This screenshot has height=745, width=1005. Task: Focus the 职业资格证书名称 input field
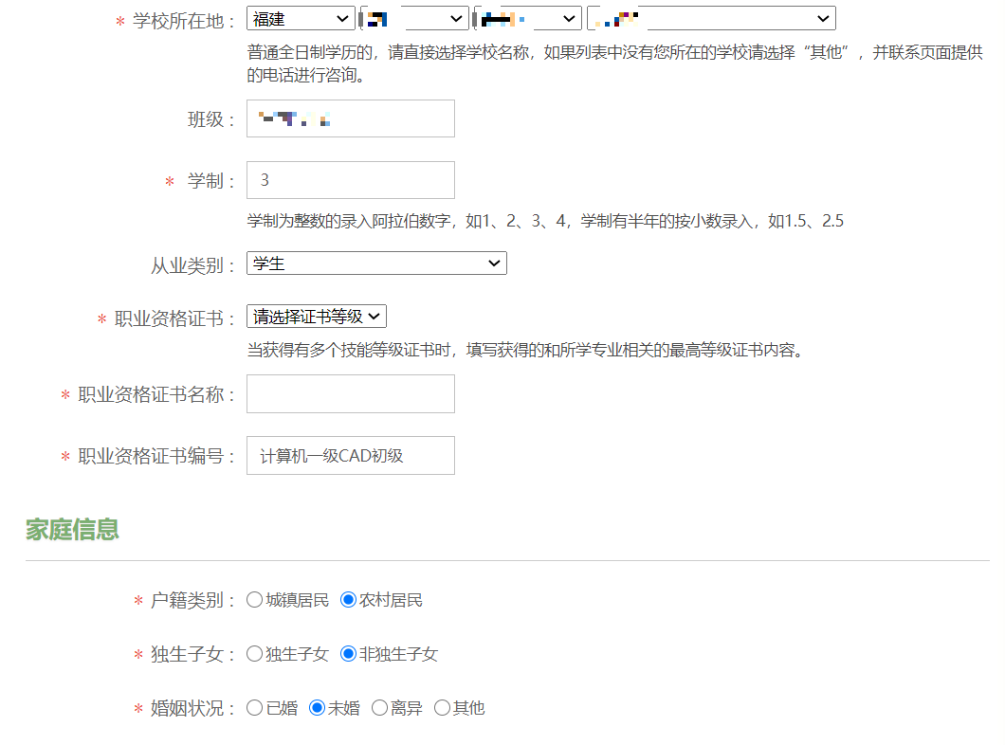[350, 393]
